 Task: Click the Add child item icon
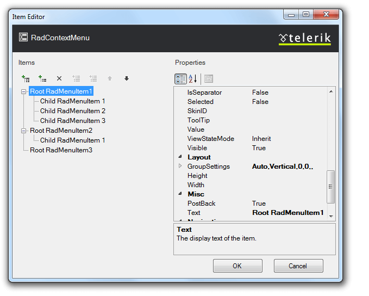[42, 78]
